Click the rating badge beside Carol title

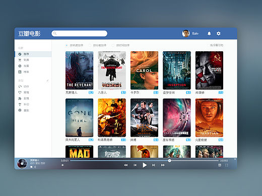[156, 92]
